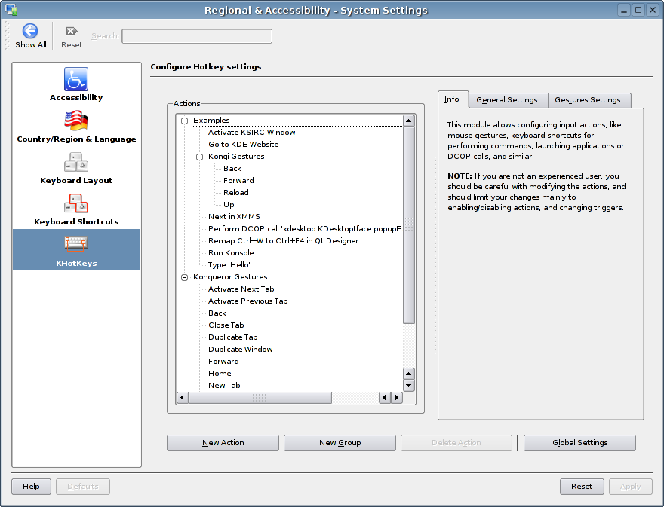The height and width of the screenshot is (507, 664).
Task: Select the Run Konsole action
Action: [231, 253]
